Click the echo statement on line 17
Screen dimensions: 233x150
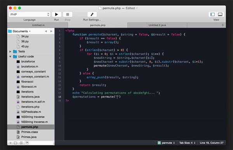click(116, 93)
